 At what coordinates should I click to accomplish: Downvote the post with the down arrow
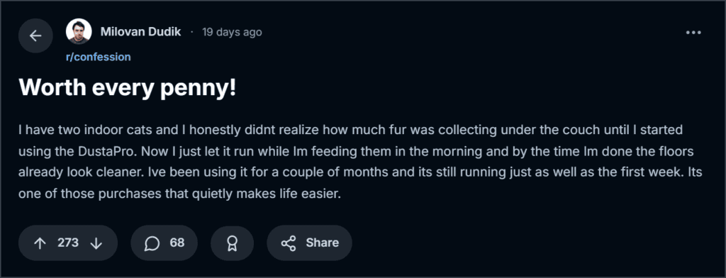96,243
